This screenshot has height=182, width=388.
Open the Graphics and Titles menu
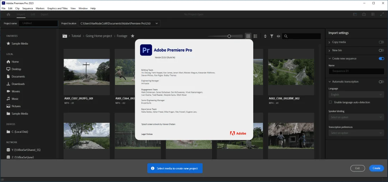tap(57, 8)
